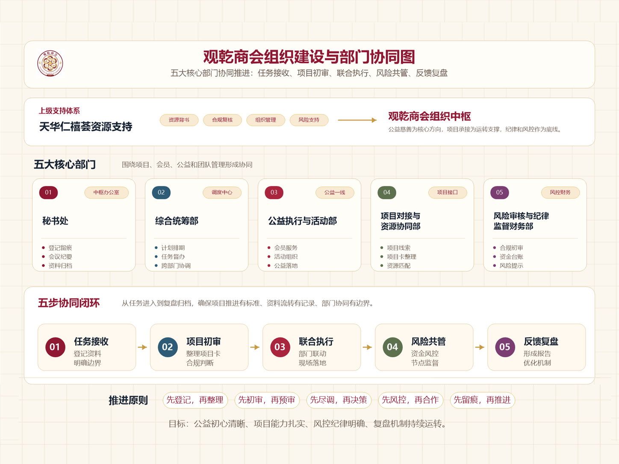The width and height of the screenshot is (619, 464).
Task: Click the 01 circle beside 任务接收
Action: point(55,347)
